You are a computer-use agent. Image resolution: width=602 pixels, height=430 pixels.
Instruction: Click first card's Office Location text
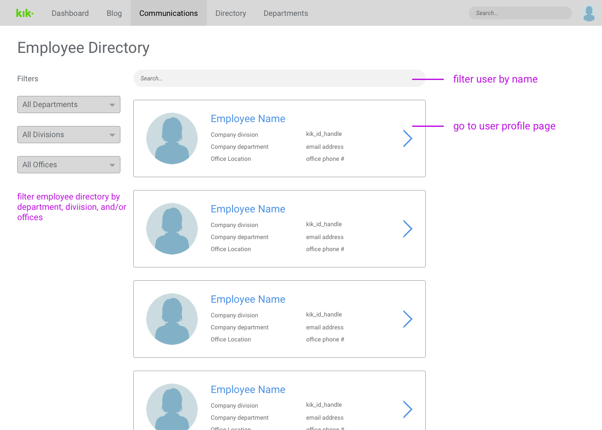231,159
